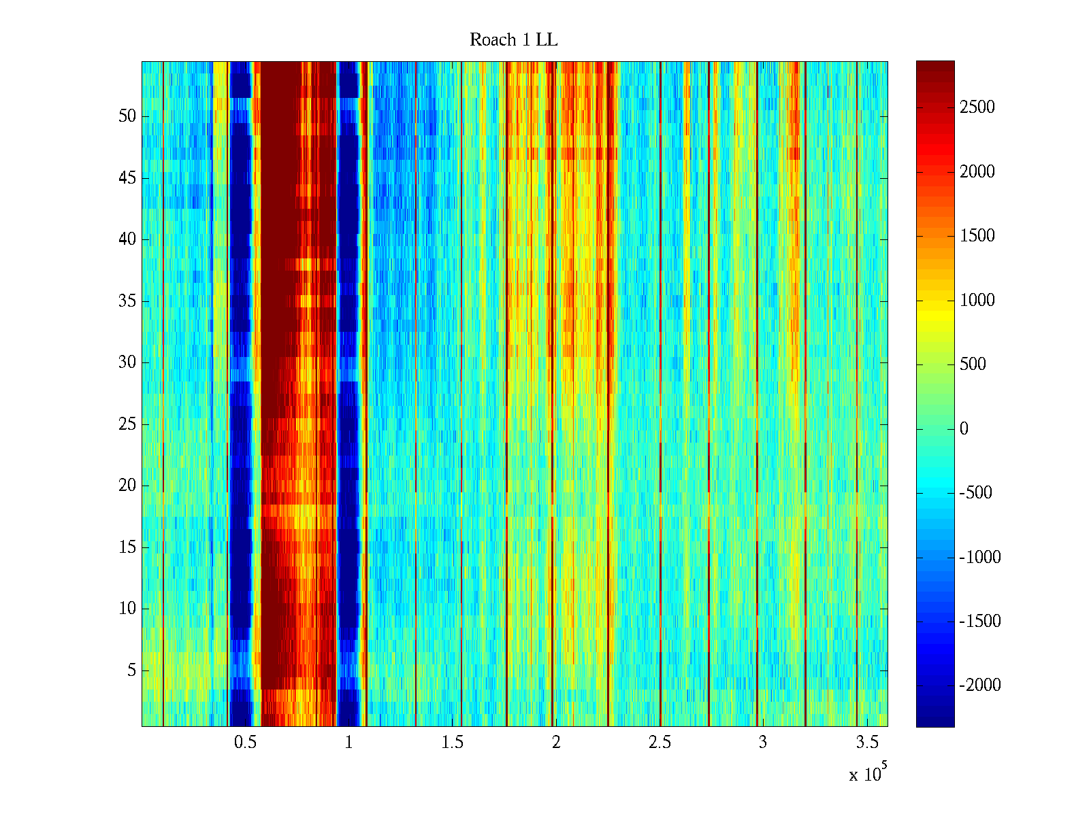Screen dimensions: 1089x816
Task: Click the plot title 'Roach 1 LL'
Action: tap(513, 40)
